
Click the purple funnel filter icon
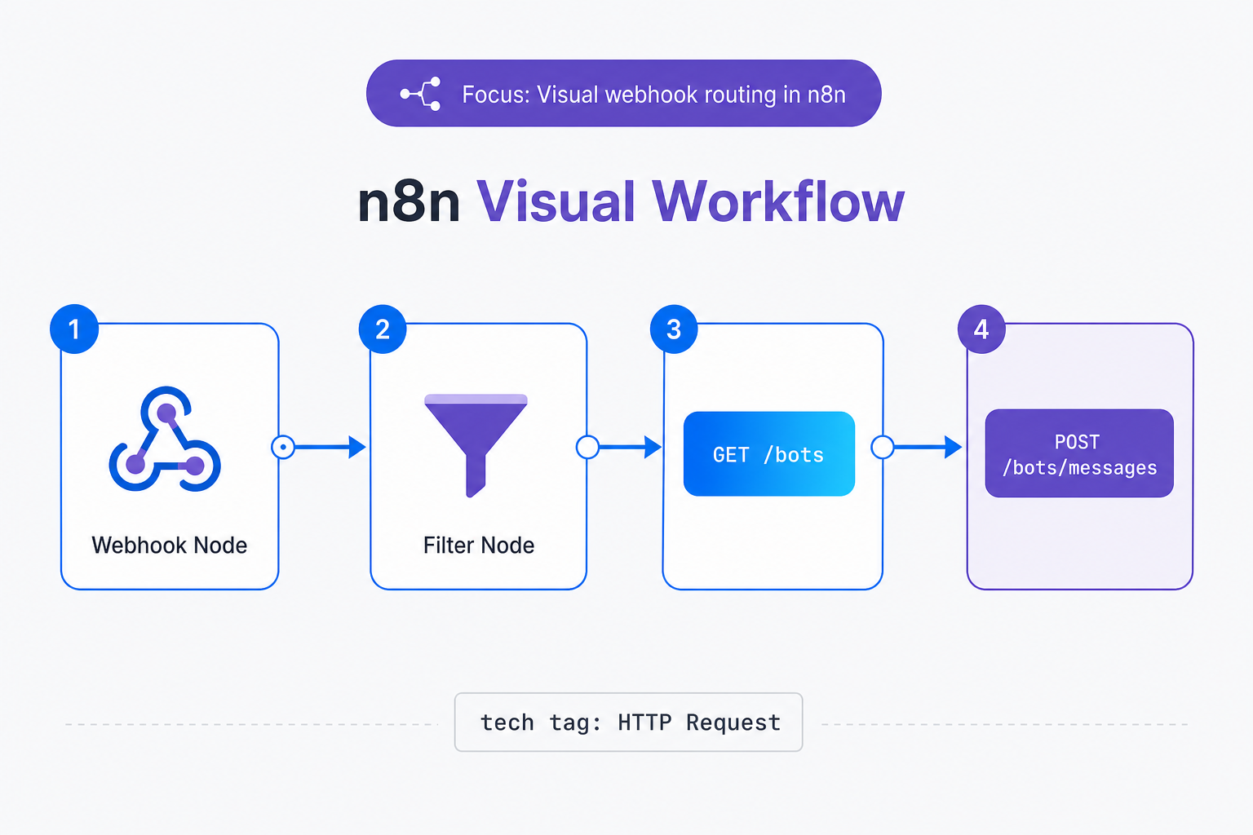476,445
